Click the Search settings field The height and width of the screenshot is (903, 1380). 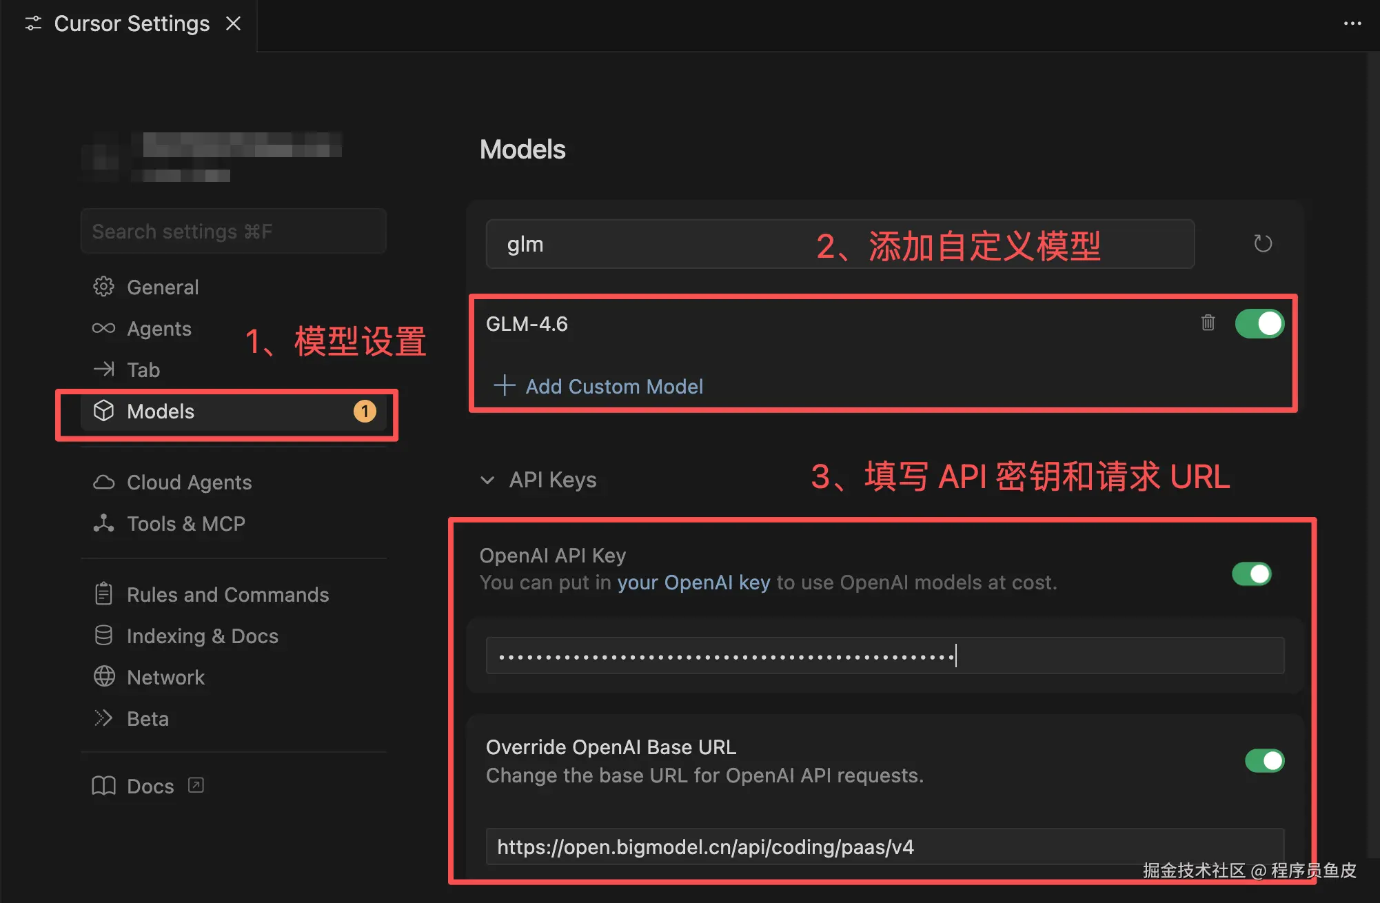pyautogui.click(x=233, y=232)
